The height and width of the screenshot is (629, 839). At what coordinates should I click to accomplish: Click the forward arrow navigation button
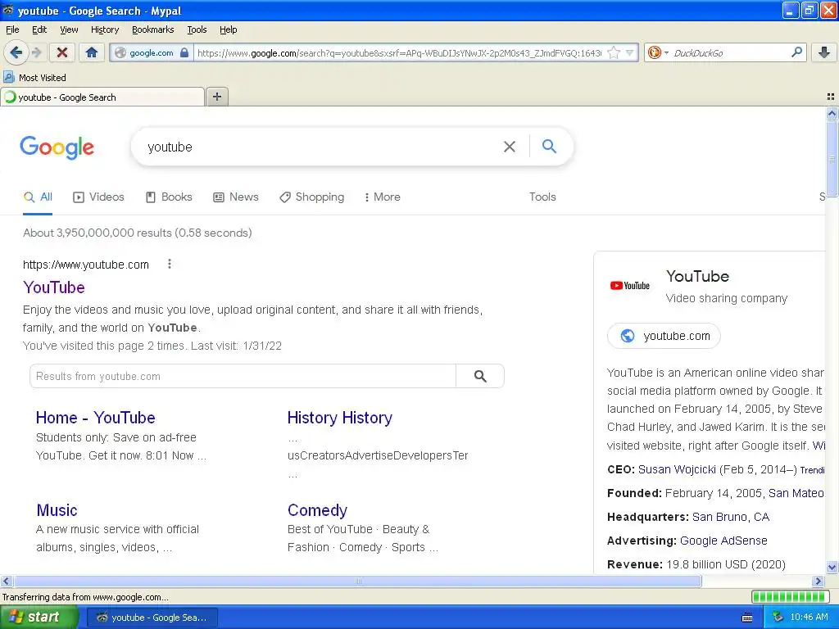(x=37, y=52)
